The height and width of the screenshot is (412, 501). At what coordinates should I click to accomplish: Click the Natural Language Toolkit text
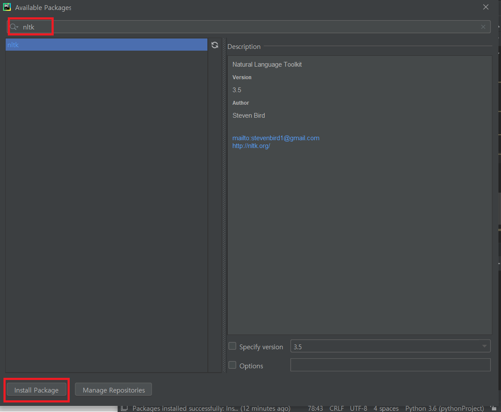(x=267, y=64)
